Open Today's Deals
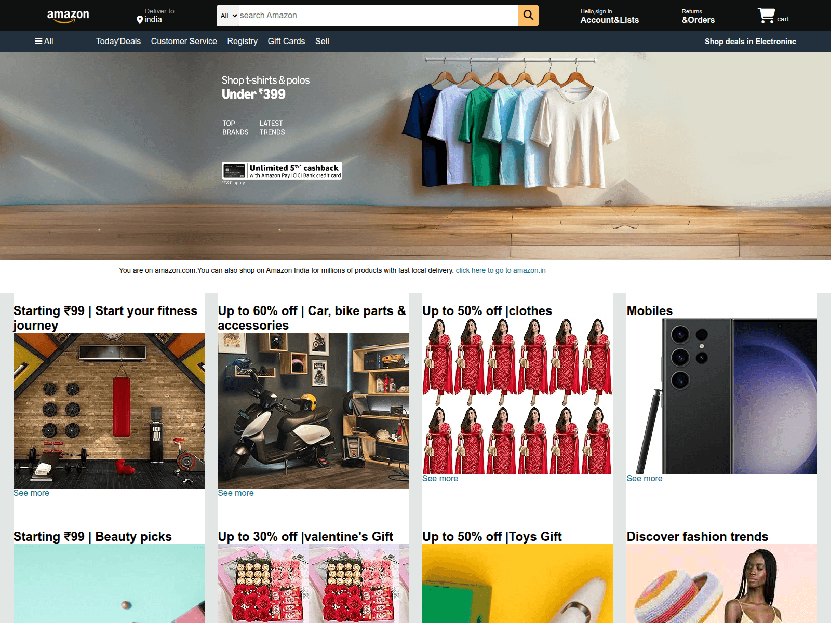The width and height of the screenshot is (831, 623). pos(118,42)
